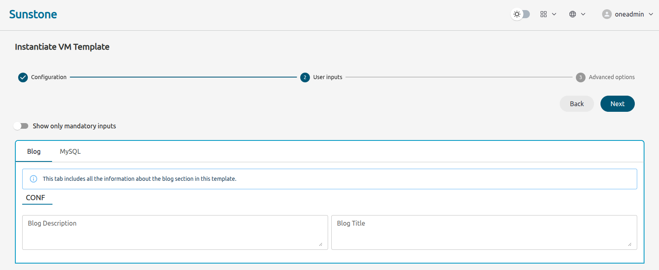Switch to the Blog tab
The width and height of the screenshot is (659, 270).
[34, 151]
